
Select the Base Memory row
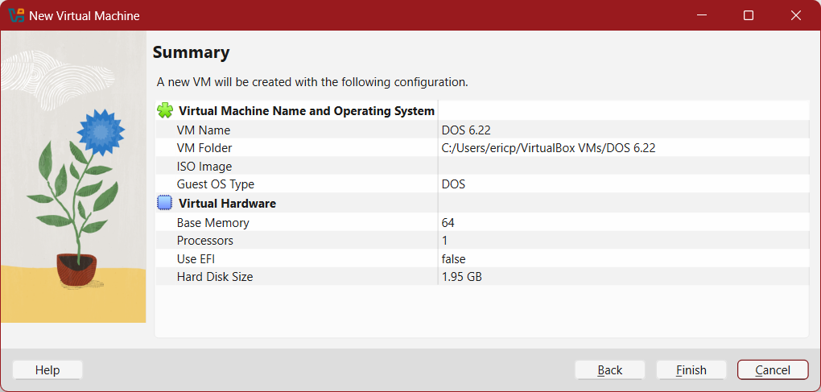213,222
